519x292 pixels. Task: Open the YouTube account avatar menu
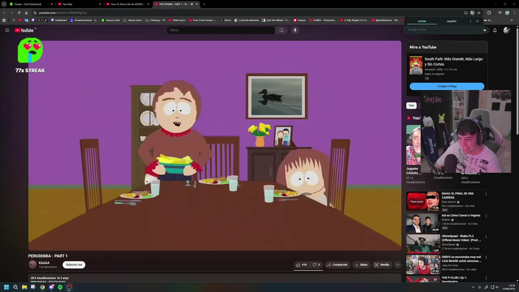506,30
